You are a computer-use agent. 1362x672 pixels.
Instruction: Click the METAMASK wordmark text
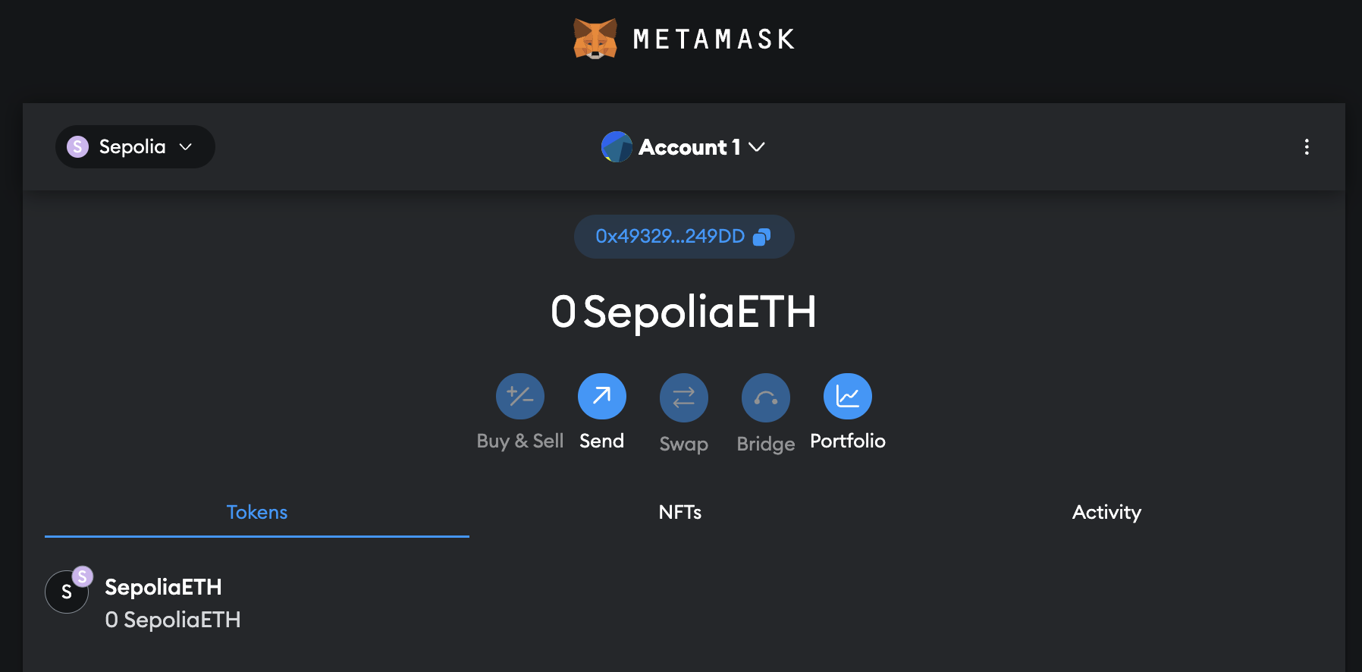tap(714, 39)
